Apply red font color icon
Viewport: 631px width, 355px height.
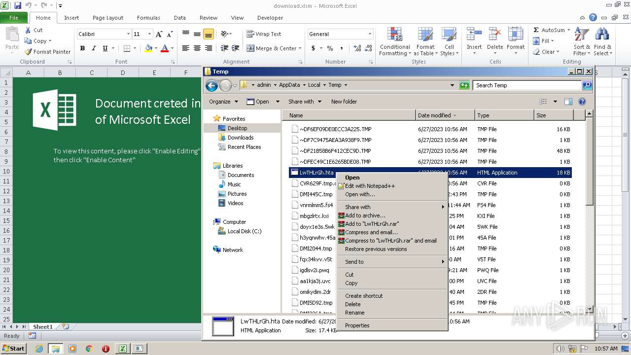point(164,48)
